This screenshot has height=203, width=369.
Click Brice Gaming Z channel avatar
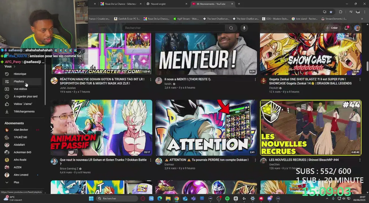tap(54, 161)
